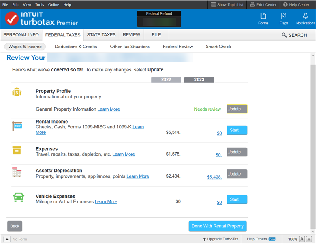Screen dimensions: 316x244
Task: Click Done With Rental Property
Action: click(x=218, y=226)
